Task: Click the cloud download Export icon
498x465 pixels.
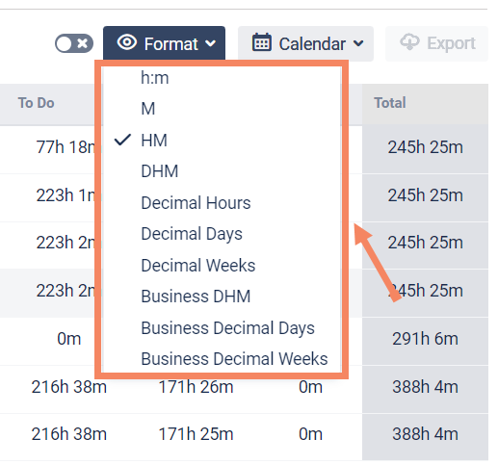Action: click(409, 42)
